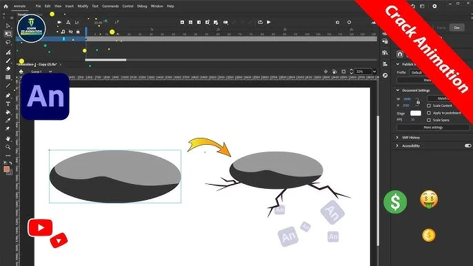Screen dimensions: 473x266
Task: Open the Edit Symbols icon beside Scene 1
Action: (x=21, y=72)
